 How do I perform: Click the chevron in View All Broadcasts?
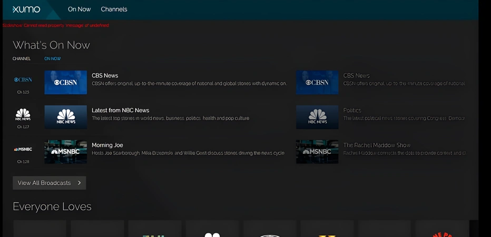[79, 183]
